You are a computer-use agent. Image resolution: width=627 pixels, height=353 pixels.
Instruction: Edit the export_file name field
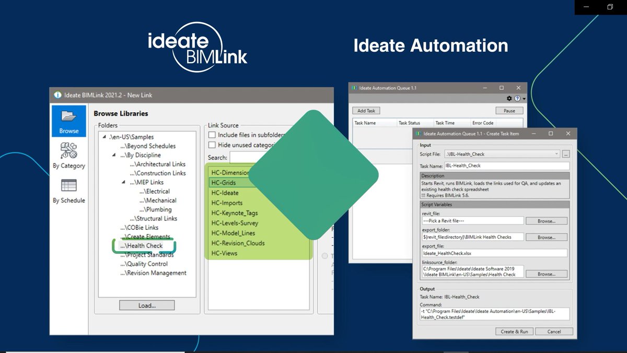[495, 253]
